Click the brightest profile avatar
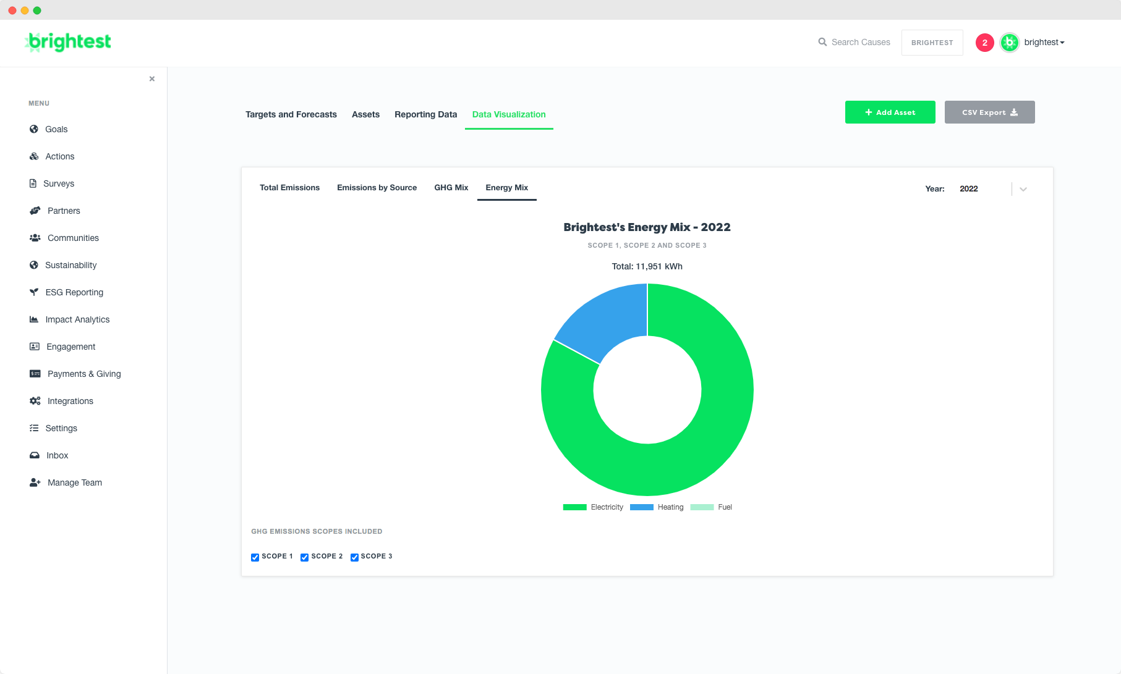1121x674 pixels. click(1010, 43)
